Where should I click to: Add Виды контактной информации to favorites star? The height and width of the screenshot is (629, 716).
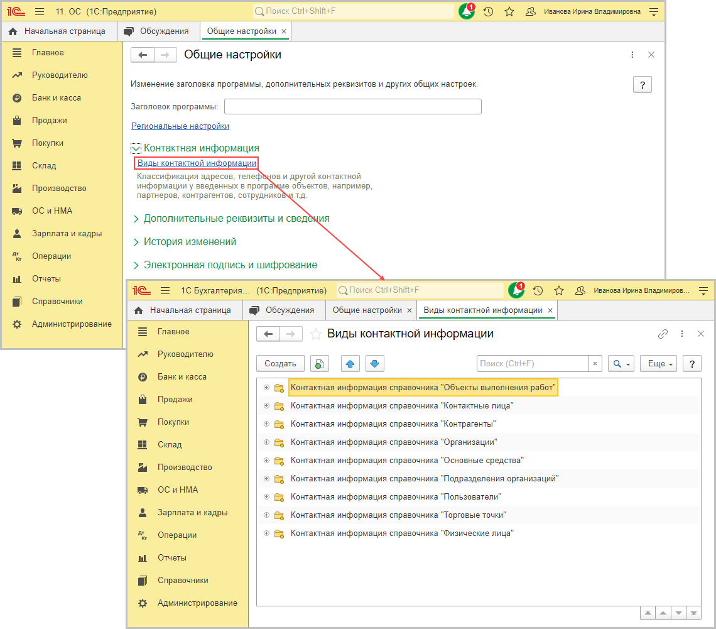[315, 334]
